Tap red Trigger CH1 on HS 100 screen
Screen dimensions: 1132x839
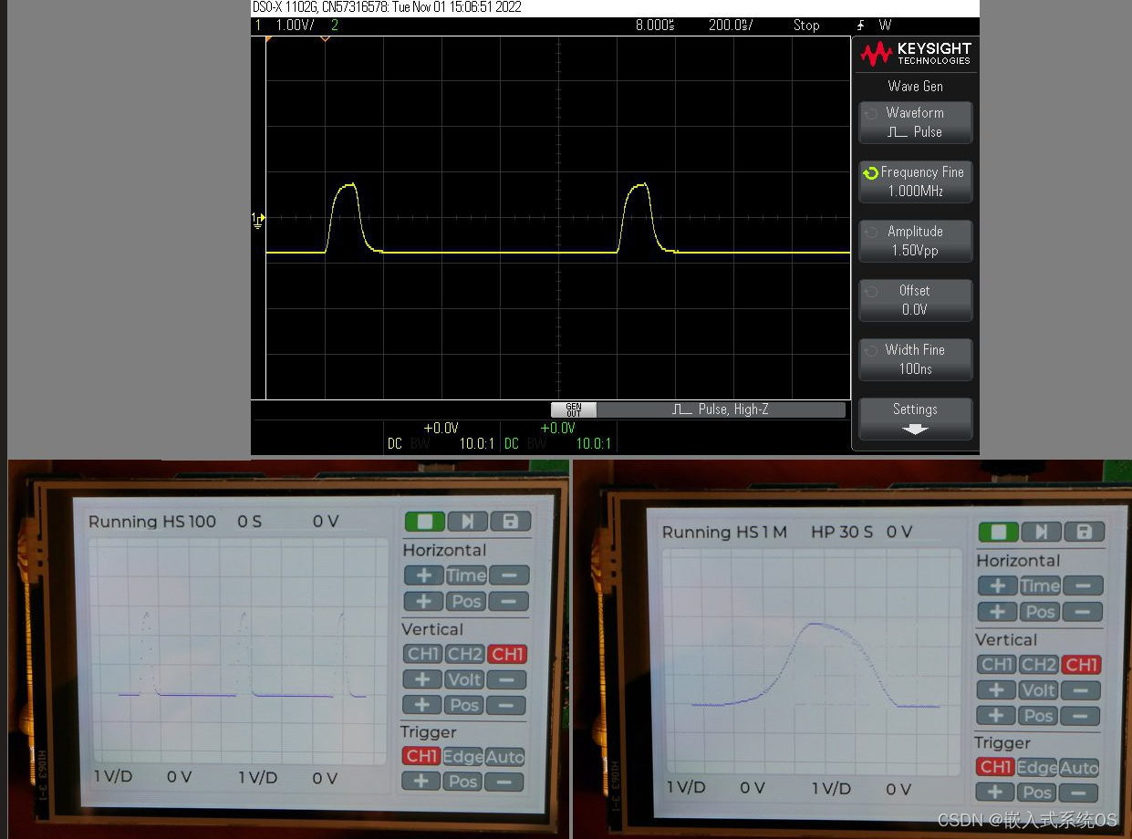421,756
